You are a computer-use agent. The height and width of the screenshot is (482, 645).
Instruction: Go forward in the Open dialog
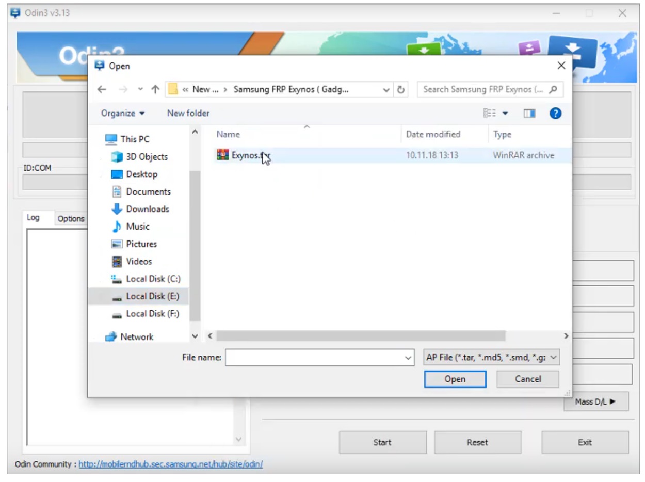123,89
